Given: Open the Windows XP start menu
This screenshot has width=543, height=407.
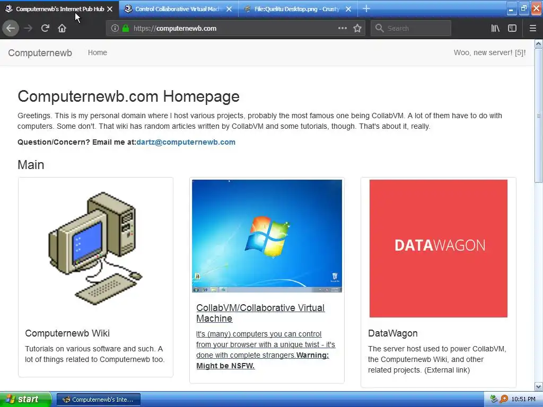Looking at the screenshot, I should tap(25, 399).
